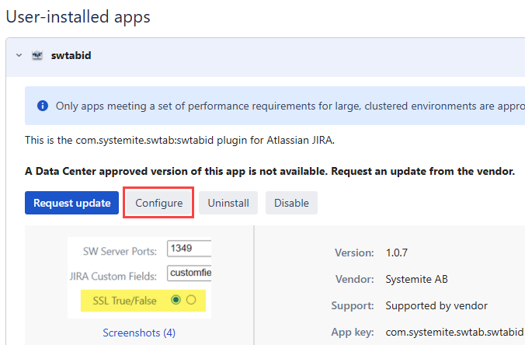Click Uninstall to remove swtabid

pyautogui.click(x=228, y=203)
